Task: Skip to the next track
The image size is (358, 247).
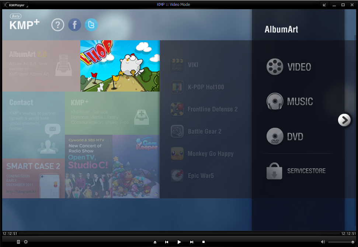Action: tap(192, 242)
